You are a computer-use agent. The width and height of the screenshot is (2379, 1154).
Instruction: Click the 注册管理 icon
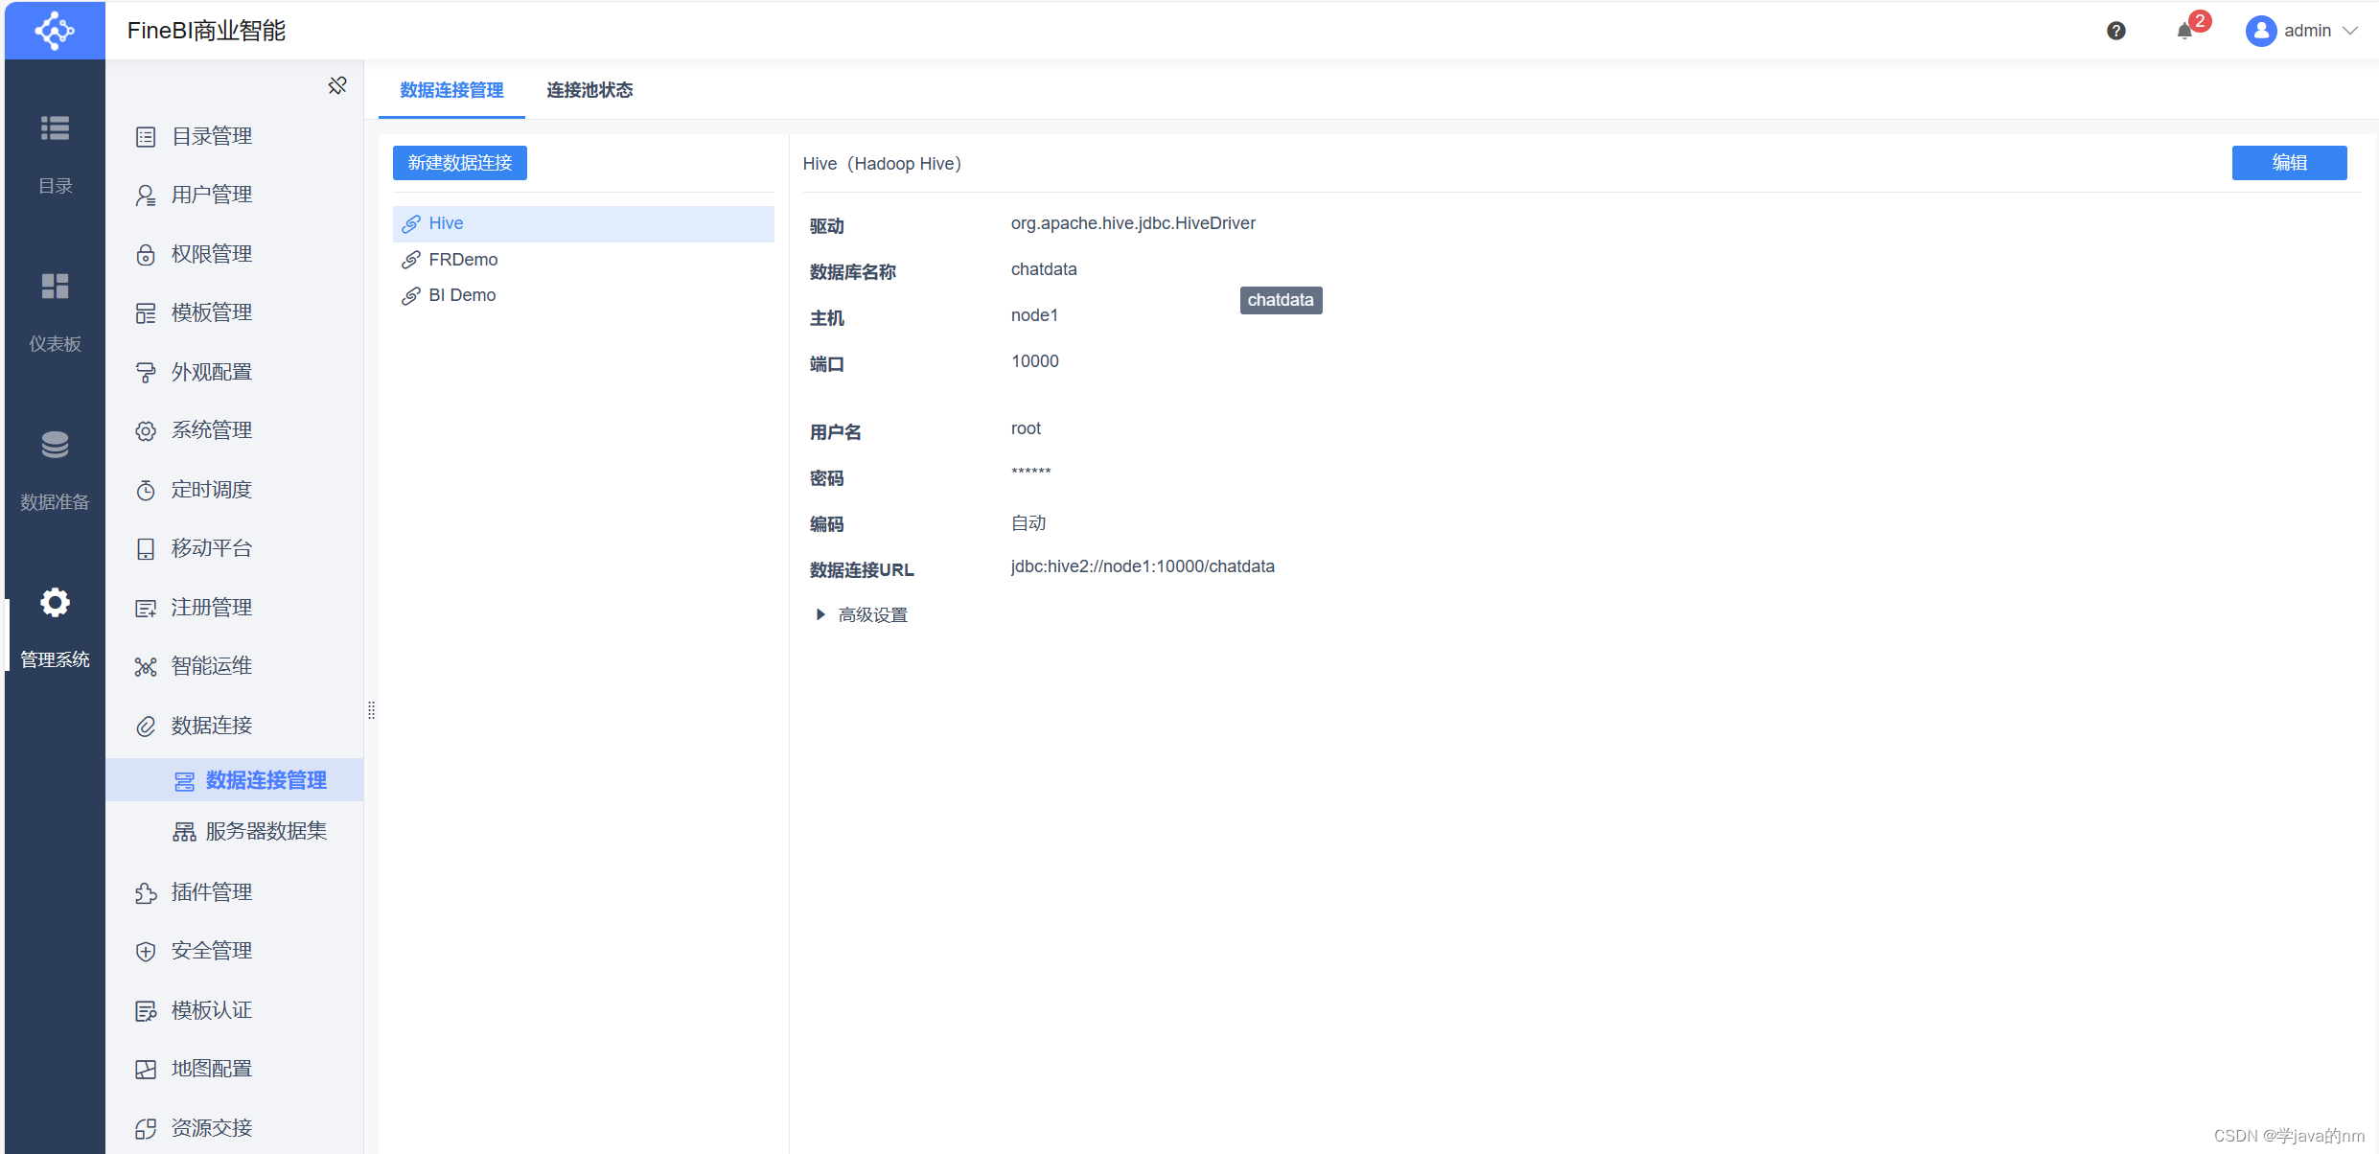[146, 609]
